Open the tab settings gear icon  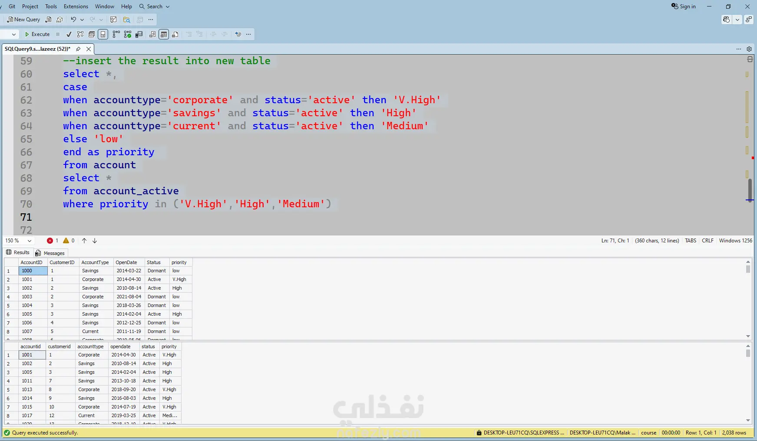[x=749, y=49]
